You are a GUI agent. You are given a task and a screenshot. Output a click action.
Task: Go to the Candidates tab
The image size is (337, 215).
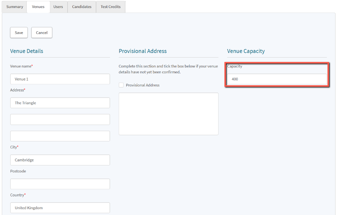point(82,7)
